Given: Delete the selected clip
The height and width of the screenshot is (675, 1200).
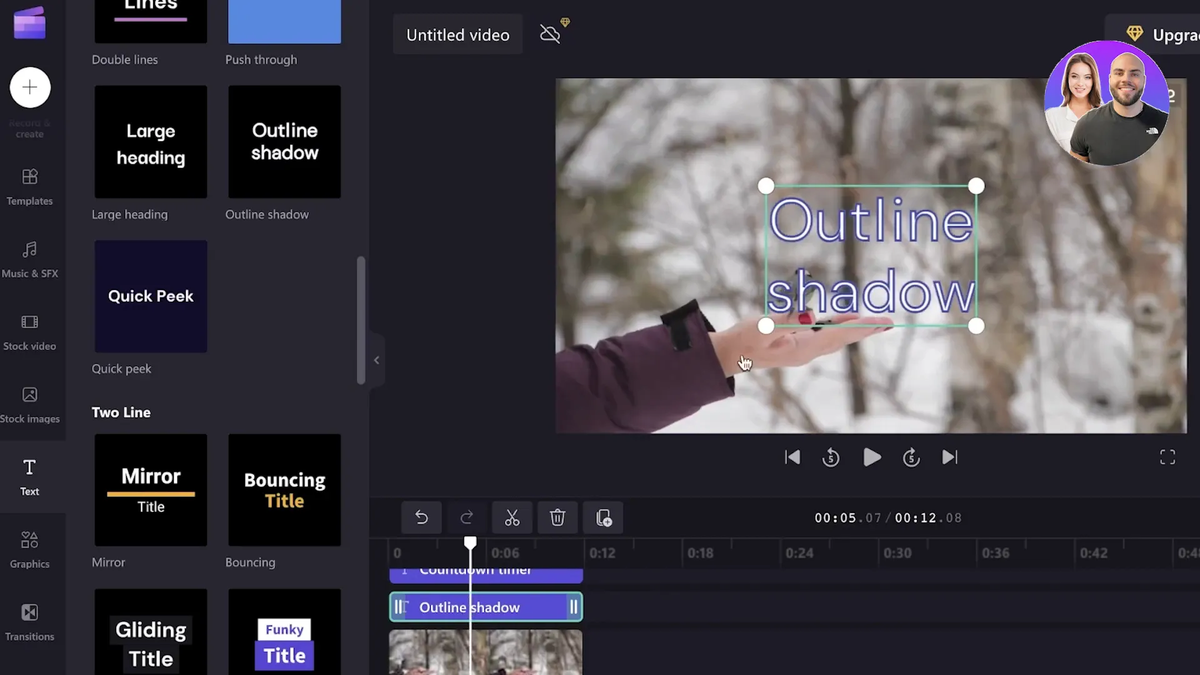Looking at the screenshot, I should pyautogui.click(x=557, y=517).
